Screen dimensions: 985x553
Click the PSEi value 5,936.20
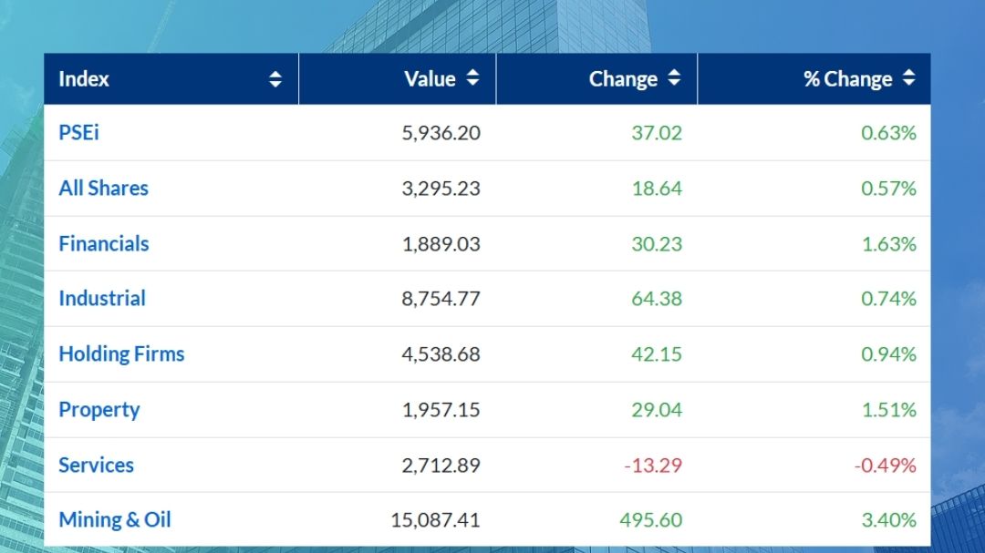[441, 133]
